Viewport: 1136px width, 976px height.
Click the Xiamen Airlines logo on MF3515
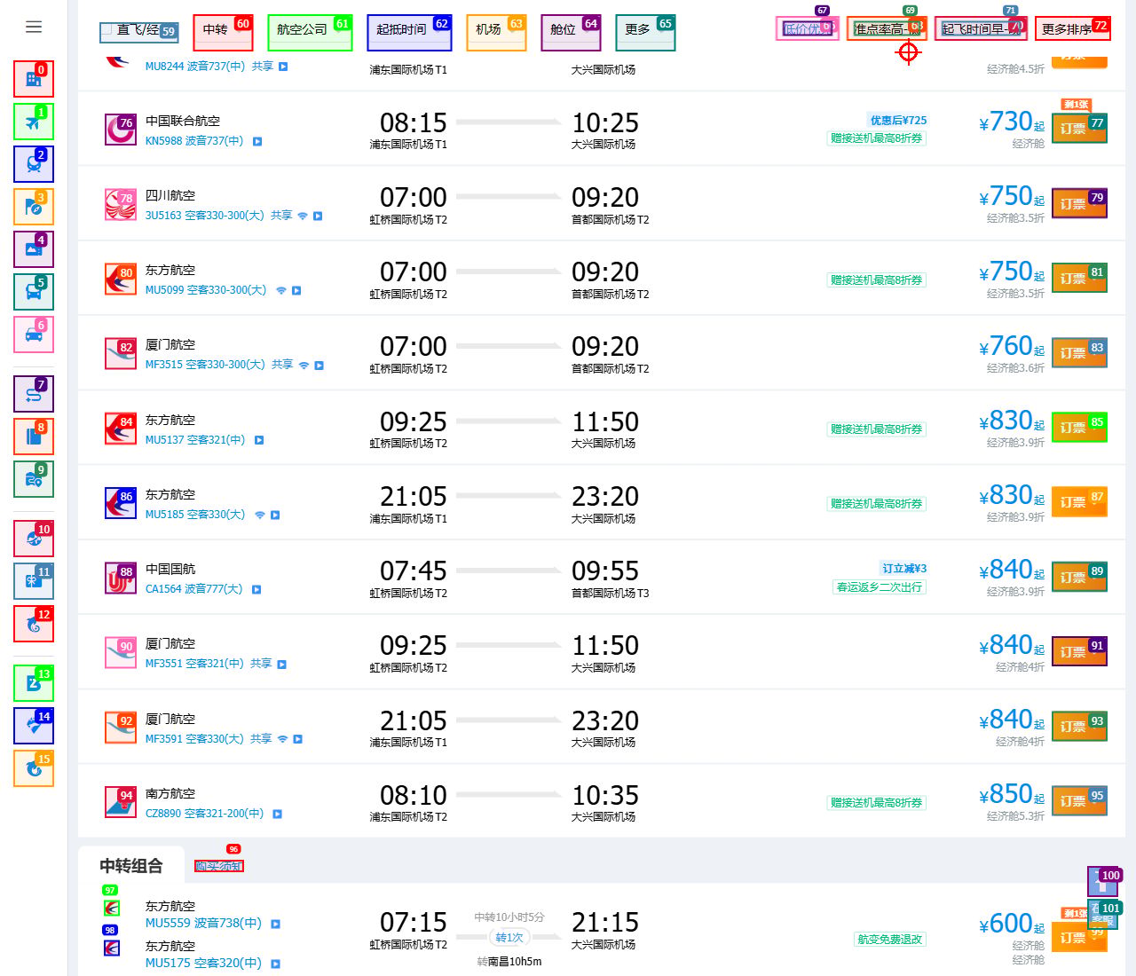(x=121, y=353)
